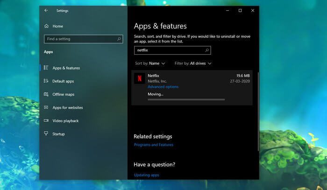Screen dimensions: 327x190
Task: Open Offline maps settings page
Action: pyautogui.click(x=63, y=94)
